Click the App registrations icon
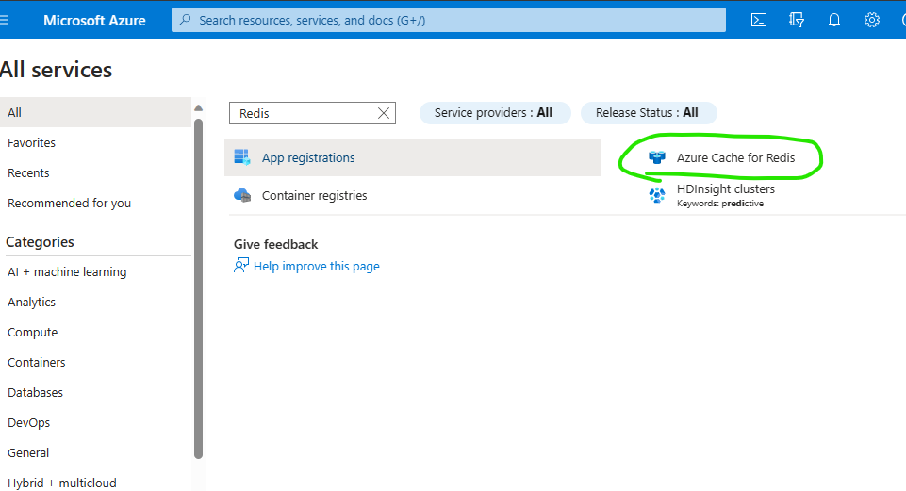Screen dimensions: 906x491 (242, 157)
